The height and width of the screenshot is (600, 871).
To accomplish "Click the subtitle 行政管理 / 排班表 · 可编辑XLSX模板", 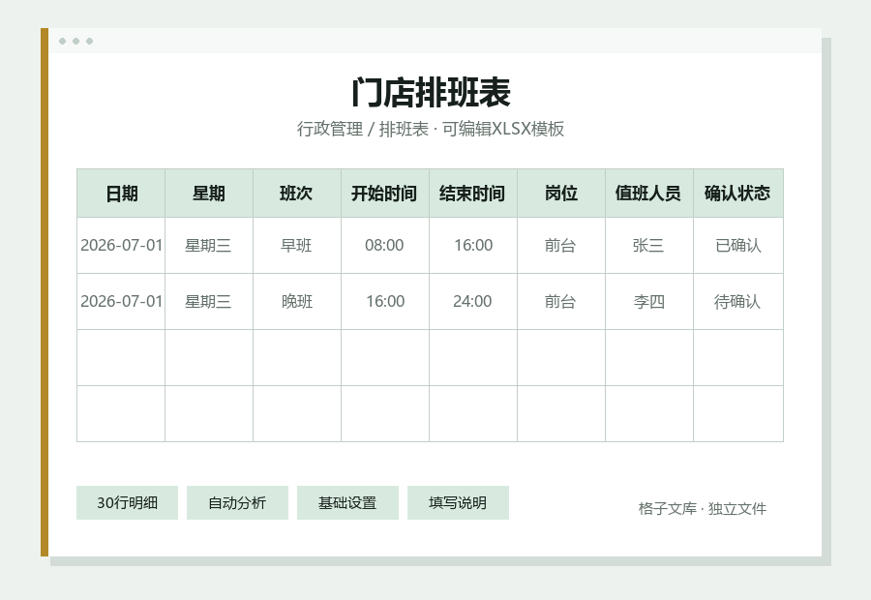I will [431, 129].
